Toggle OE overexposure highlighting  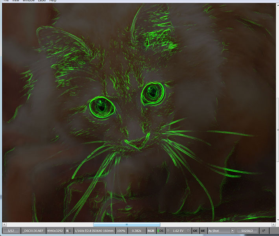click(195, 230)
